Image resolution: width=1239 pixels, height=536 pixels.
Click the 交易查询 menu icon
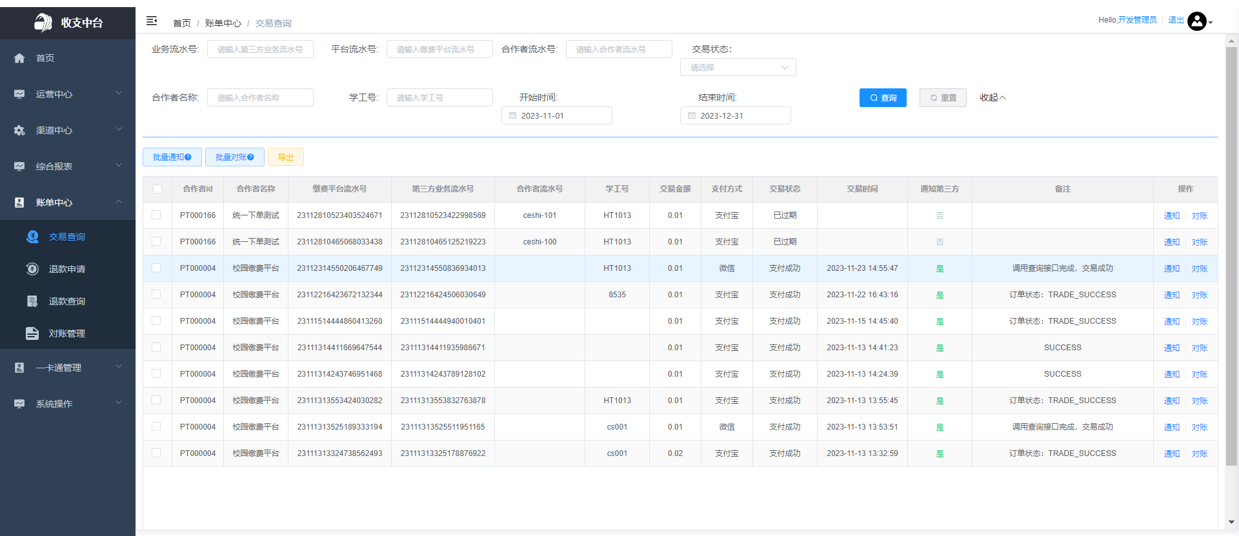(32, 237)
